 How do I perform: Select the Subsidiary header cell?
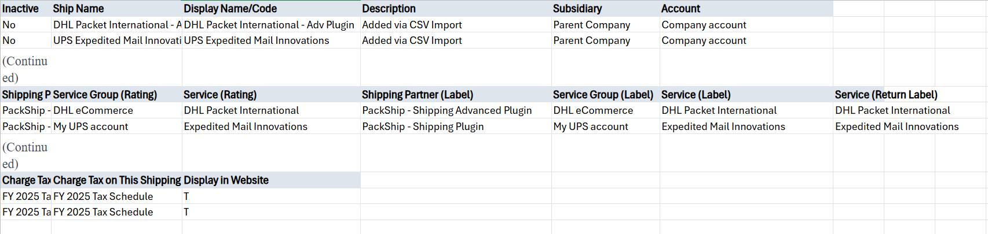pos(605,9)
